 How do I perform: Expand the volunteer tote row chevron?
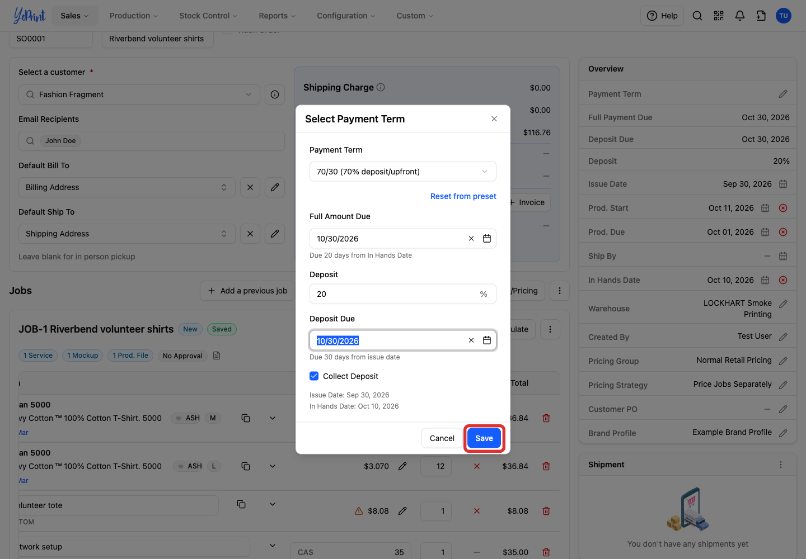pyautogui.click(x=273, y=504)
